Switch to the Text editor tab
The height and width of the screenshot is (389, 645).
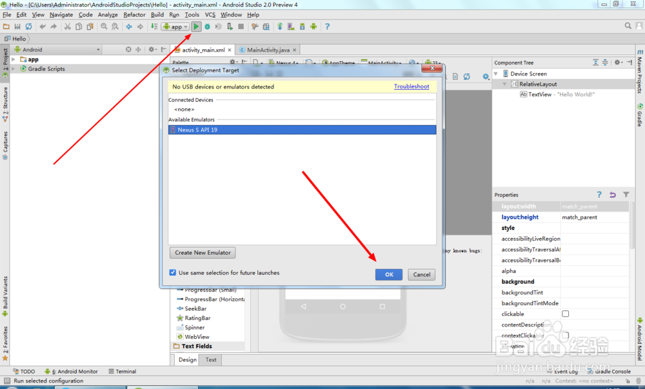pos(211,360)
